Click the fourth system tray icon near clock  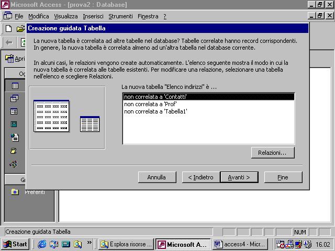307,244
